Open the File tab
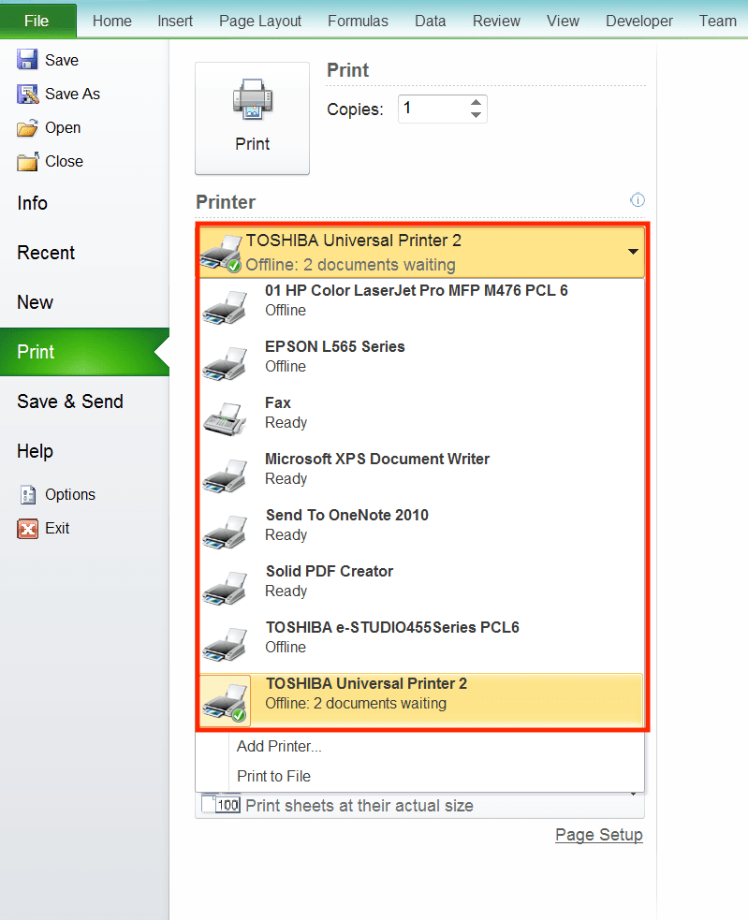 tap(37, 21)
